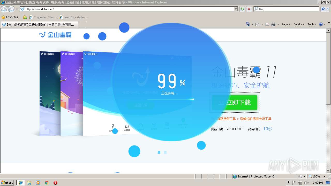331x186 pixels.
Task: Open the 隐蜂挖矿病毒专杀工具 link
Action: (256, 119)
